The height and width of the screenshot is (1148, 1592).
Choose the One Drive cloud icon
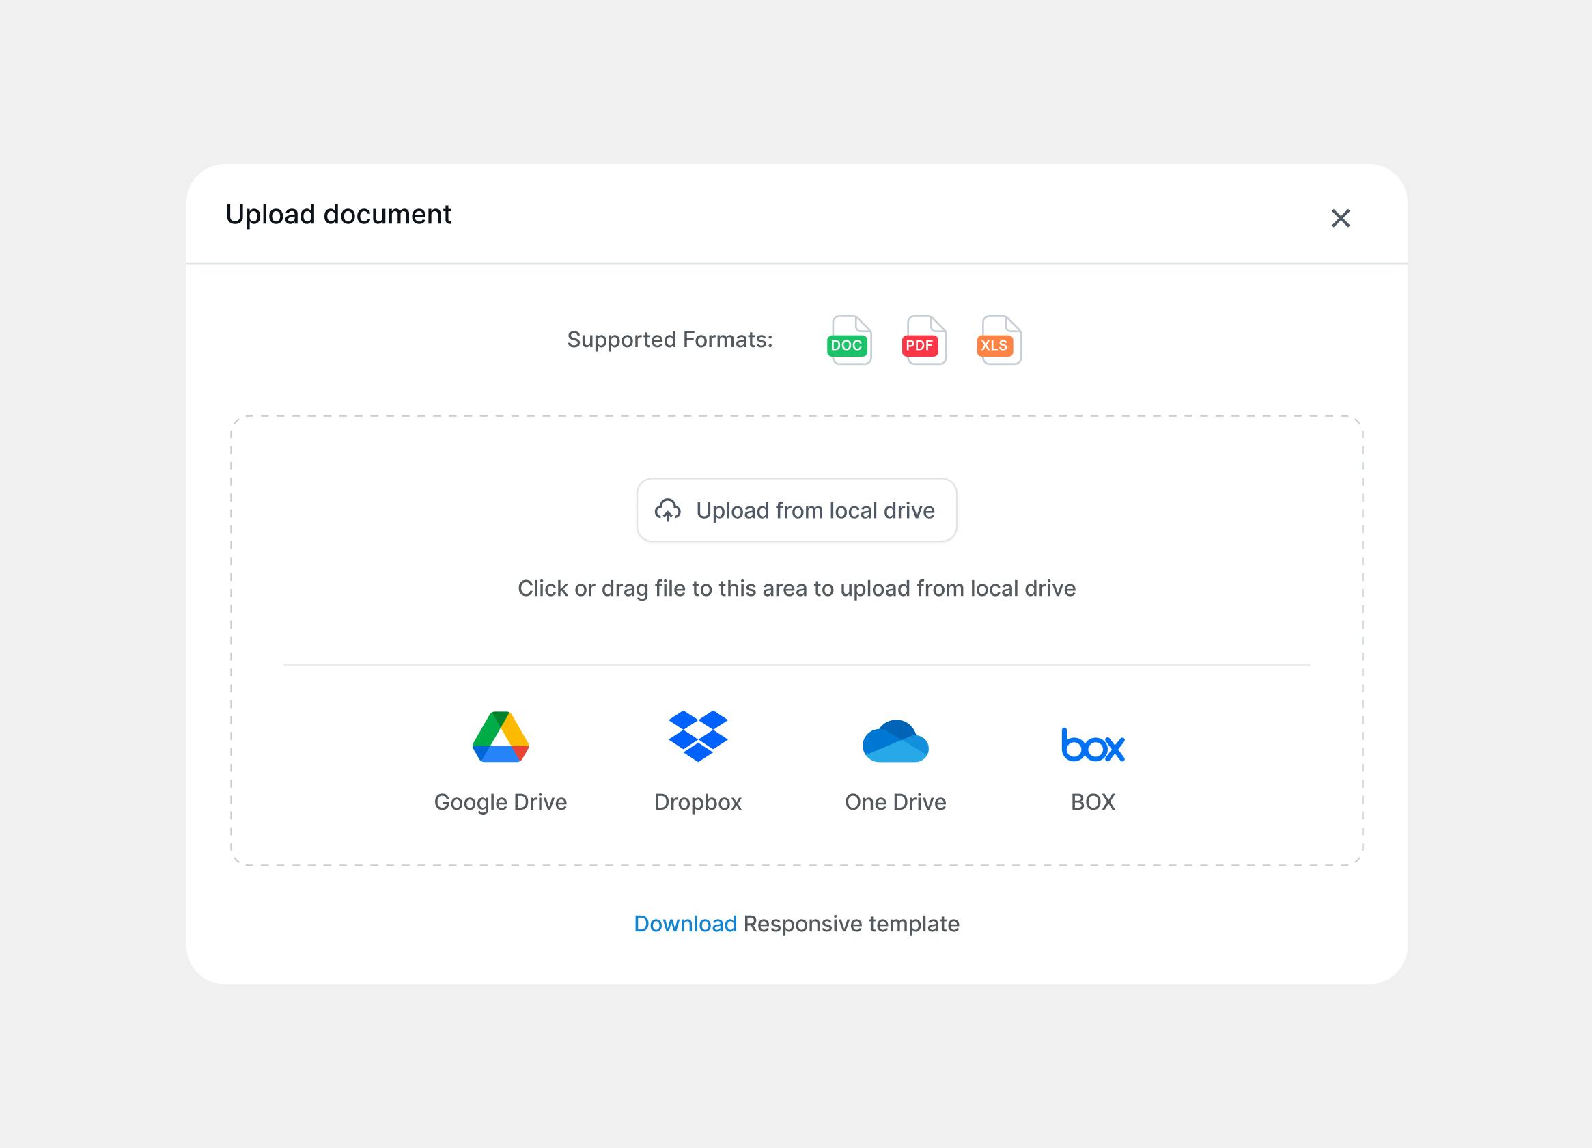tap(895, 741)
